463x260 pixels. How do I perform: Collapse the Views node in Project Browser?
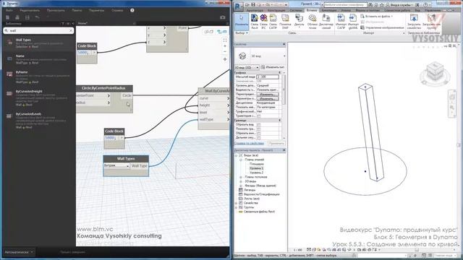coord(237,155)
